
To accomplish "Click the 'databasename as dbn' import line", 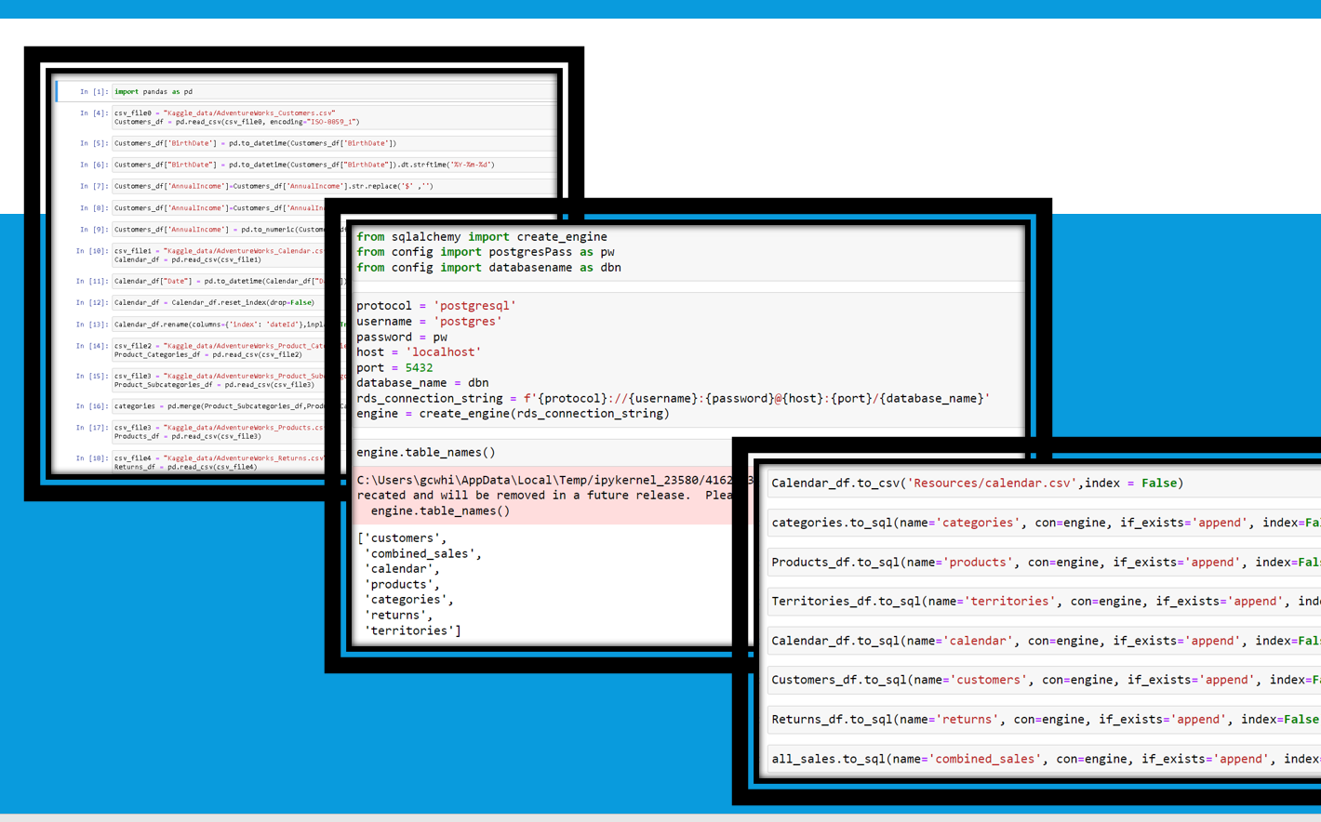I will click(x=488, y=268).
